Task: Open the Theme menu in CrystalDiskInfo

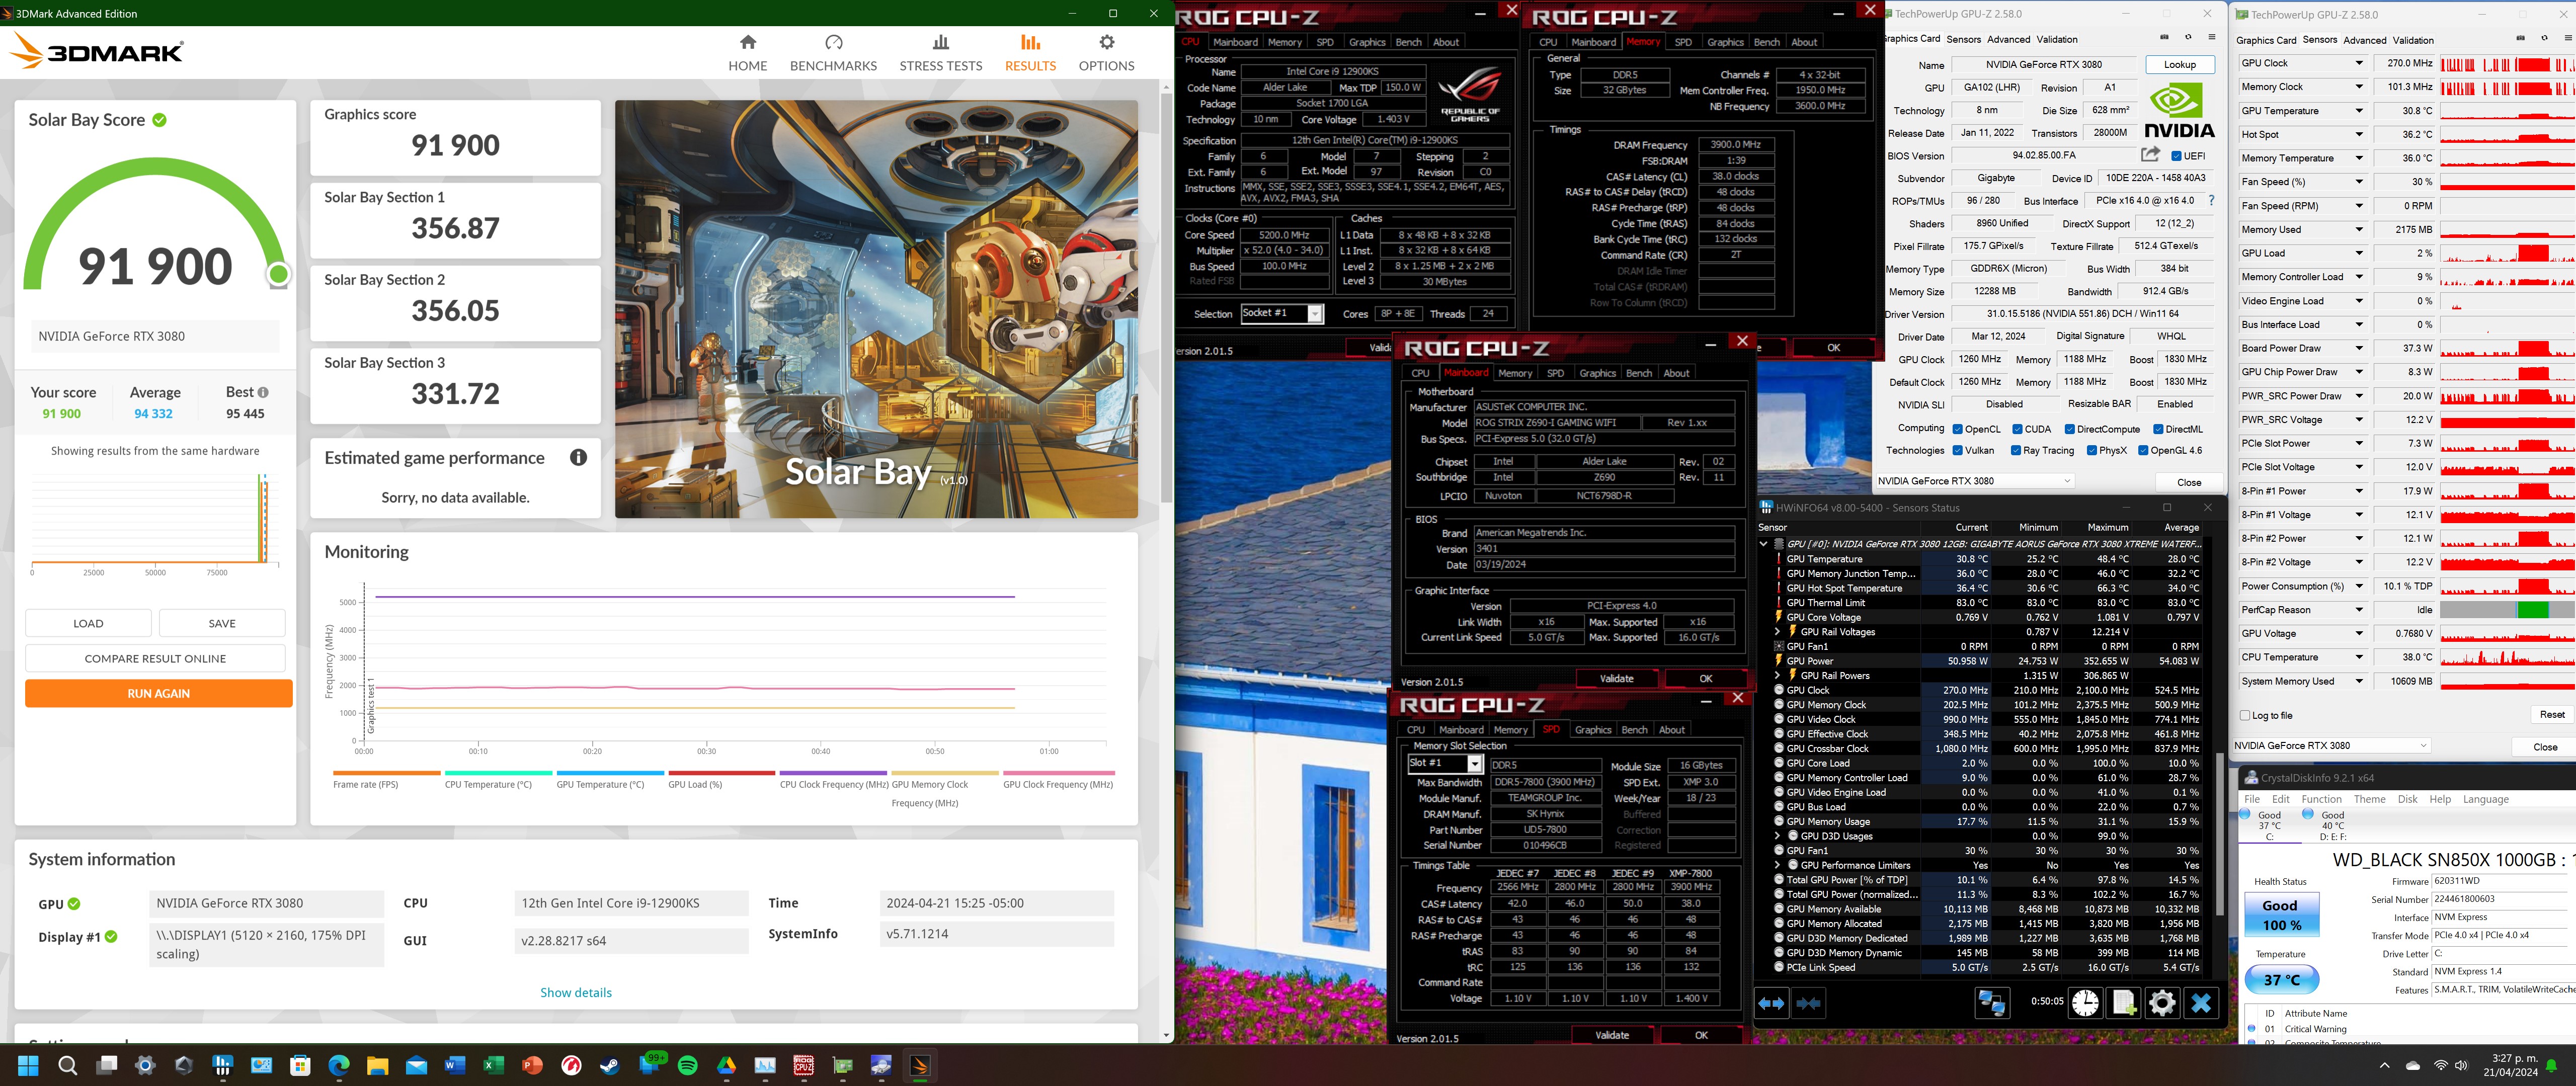Action: coord(2369,799)
